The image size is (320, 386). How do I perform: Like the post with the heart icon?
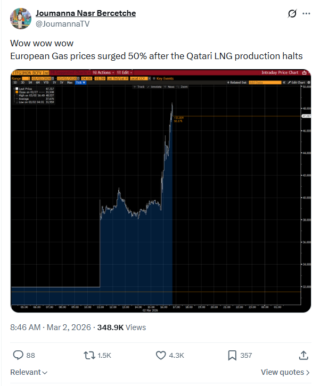pos(161,355)
